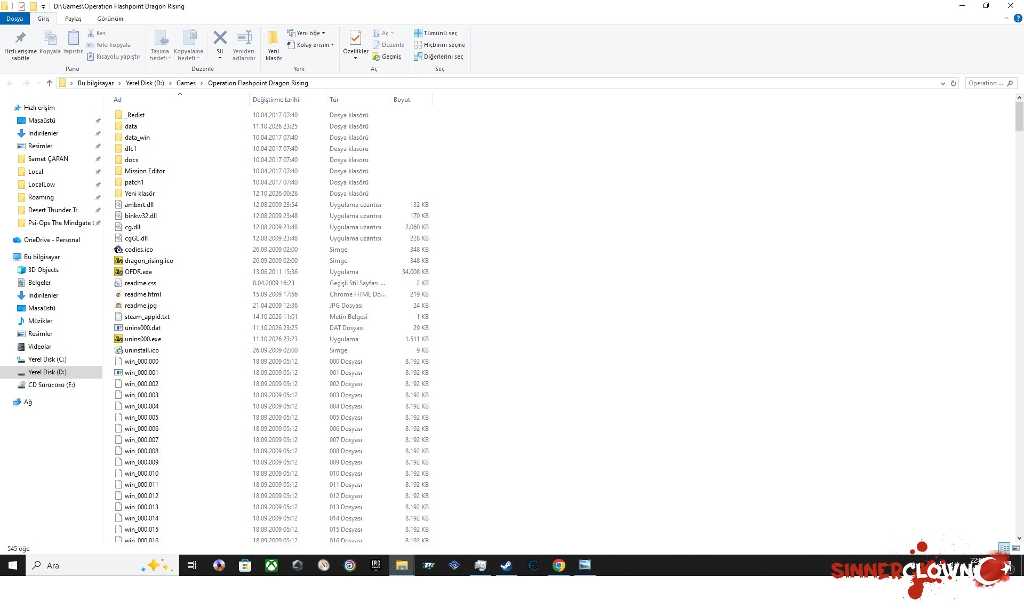Image resolution: width=1024 pixels, height=609 pixels.
Task: Invert selection with Diğerlerini seç
Action: pos(438,57)
